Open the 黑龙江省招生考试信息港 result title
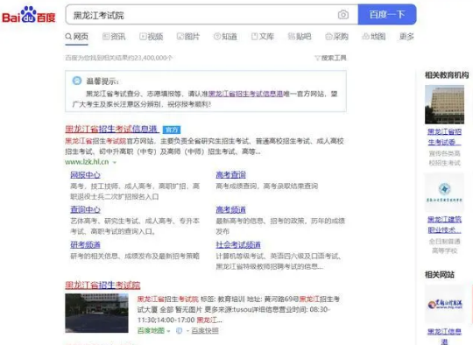This screenshot has height=345, width=473. coord(111,130)
